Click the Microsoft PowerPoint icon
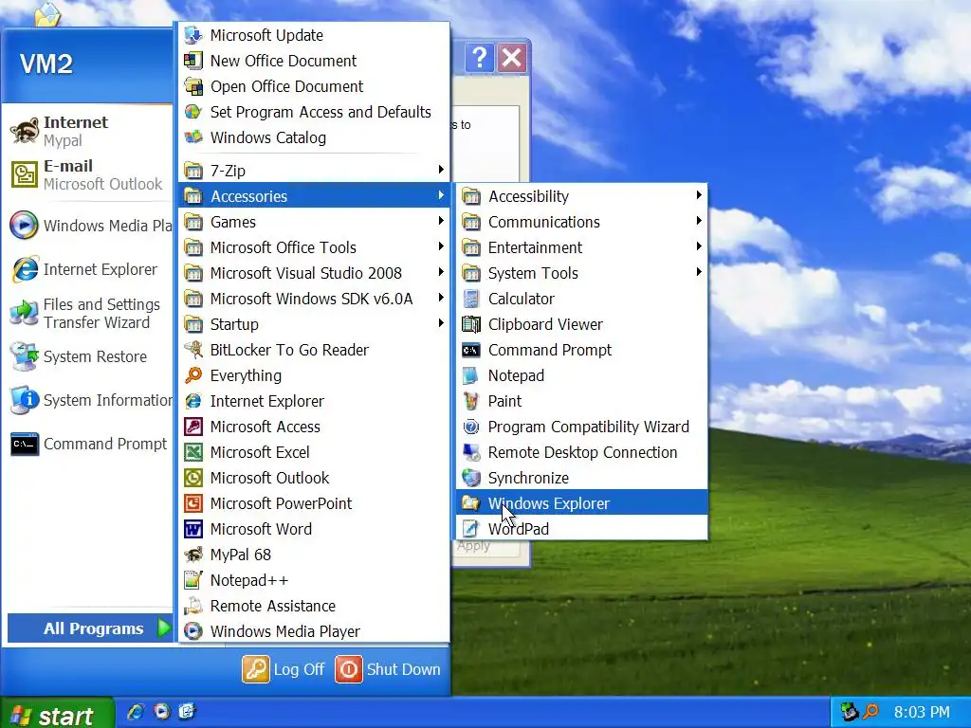 tap(193, 503)
